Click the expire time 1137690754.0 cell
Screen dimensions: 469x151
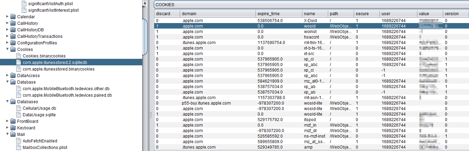279,42
